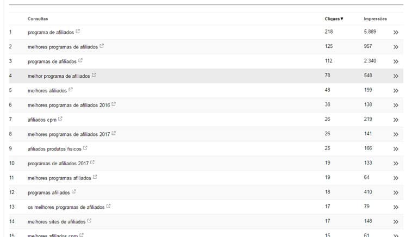Click external link icon next to 'melhores afiliados'
The image size is (412, 237).
click(71, 90)
